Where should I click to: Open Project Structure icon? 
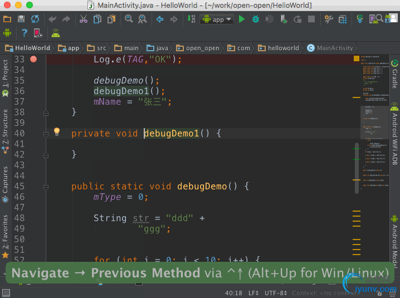tap(343, 19)
